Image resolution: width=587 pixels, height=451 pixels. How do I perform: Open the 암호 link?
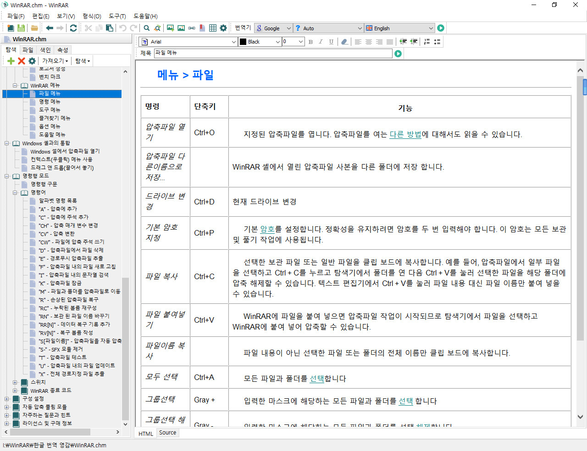click(267, 229)
